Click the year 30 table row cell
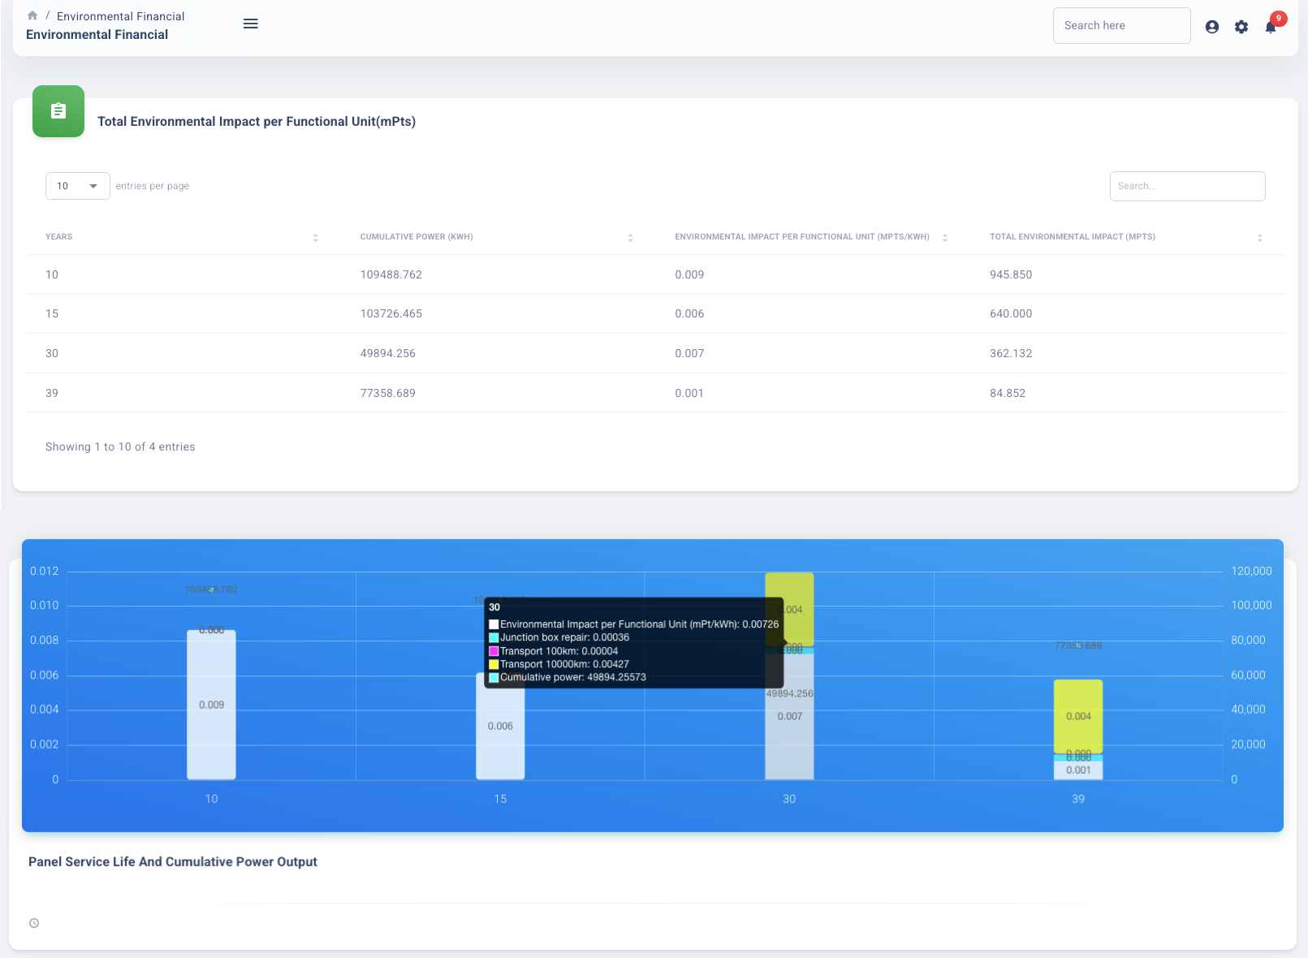The image size is (1308, 958). 52,353
